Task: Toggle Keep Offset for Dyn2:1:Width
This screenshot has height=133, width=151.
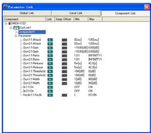Action: coord(64,83)
